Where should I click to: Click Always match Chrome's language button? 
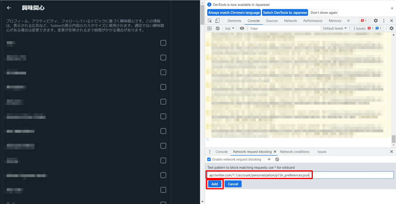[234, 13]
